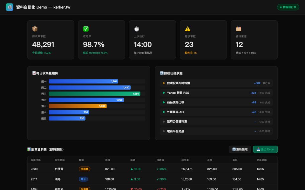Click the gray status dot for 電商平台爬蟲
305x190 pixels.
164,131
